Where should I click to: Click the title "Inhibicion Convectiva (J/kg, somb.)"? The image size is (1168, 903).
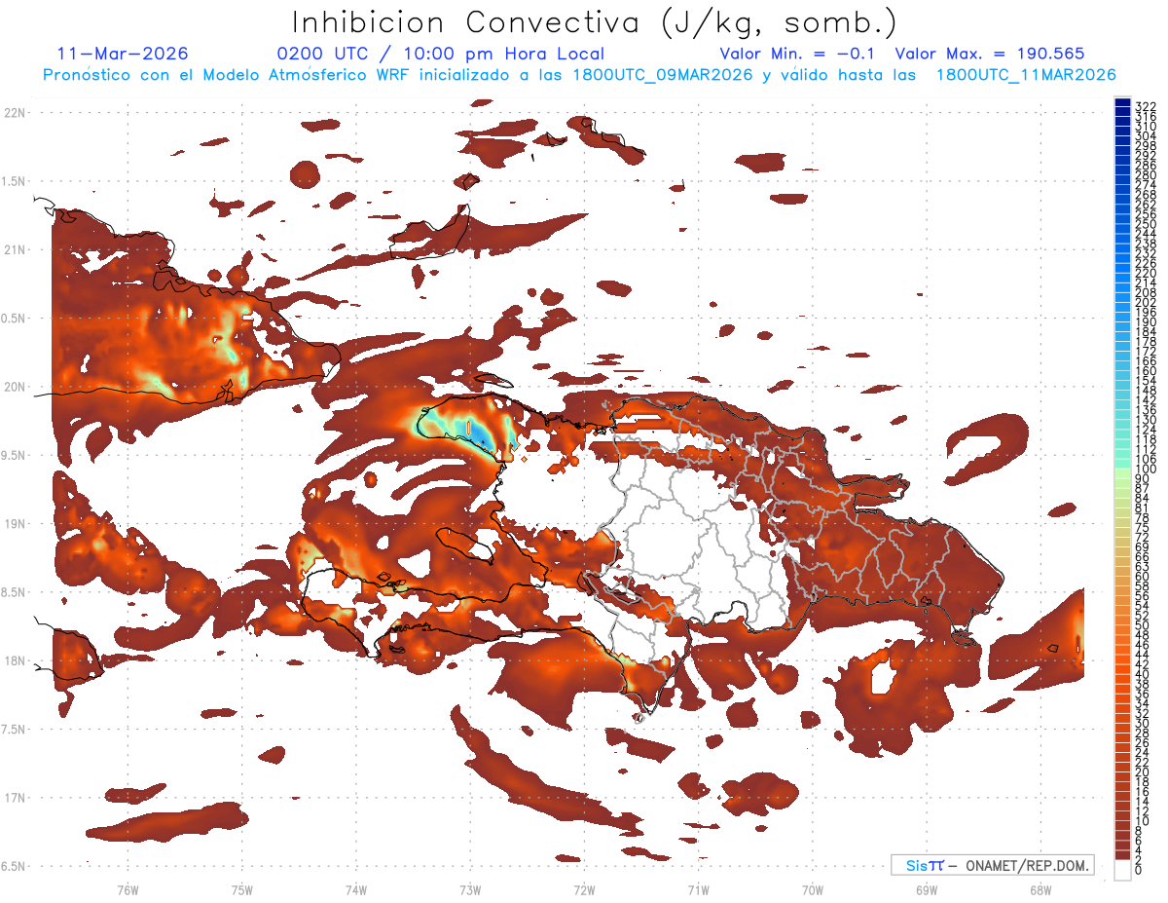pyautogui.click(x=595, y=23)
